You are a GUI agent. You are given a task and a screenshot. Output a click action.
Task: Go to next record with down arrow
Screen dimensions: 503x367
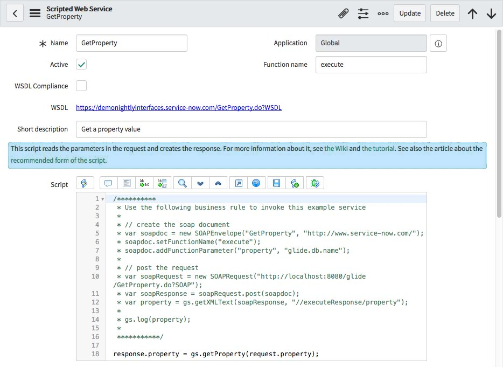[492, 13]
